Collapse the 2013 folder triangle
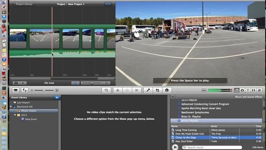This screenshot has height=150, width=266. click(x=15, y=115)
